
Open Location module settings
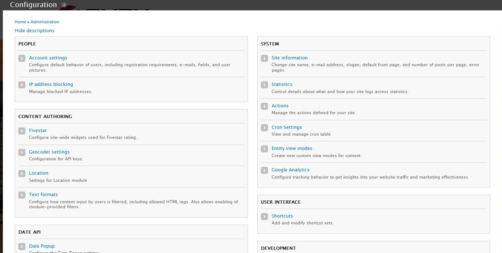click(x=38, y=173)
